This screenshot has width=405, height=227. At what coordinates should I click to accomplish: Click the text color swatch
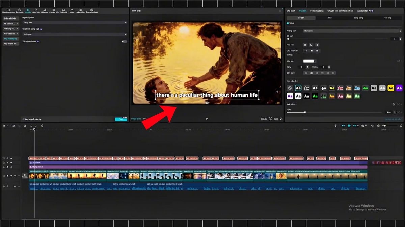(309, 61)
